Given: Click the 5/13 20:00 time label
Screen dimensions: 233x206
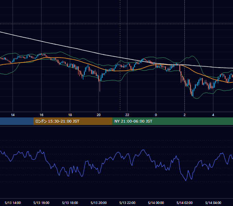Looking at the screenshot, I should coord(99,203).
